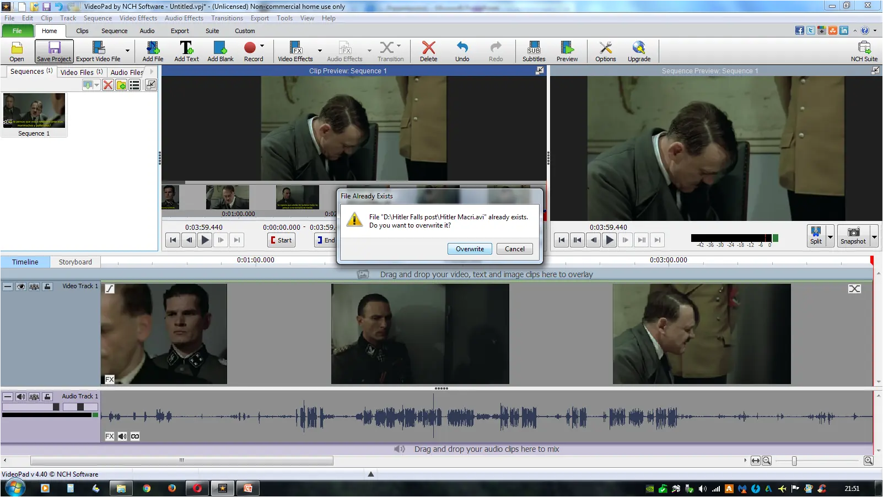The image size is (883, 497).
Task: Jump to sequence start in Sequence Preview
Action: point(561,240)
